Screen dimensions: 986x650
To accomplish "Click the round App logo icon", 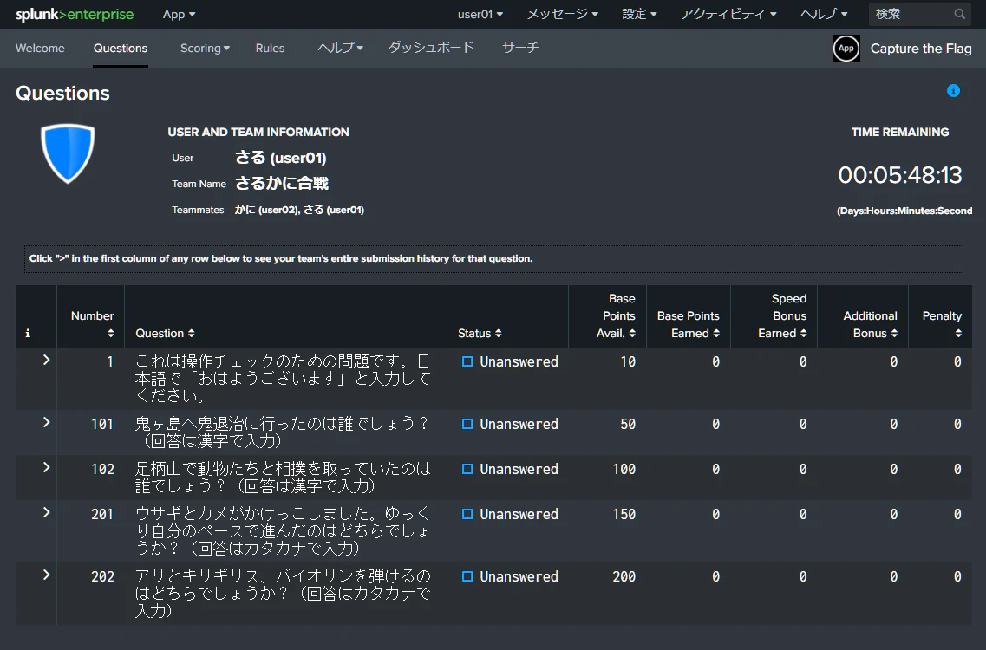I will pos(846,49).
